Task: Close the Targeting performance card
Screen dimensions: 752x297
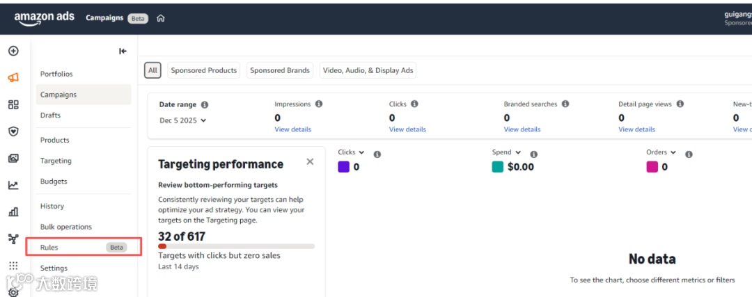Action: pos(310,162)
